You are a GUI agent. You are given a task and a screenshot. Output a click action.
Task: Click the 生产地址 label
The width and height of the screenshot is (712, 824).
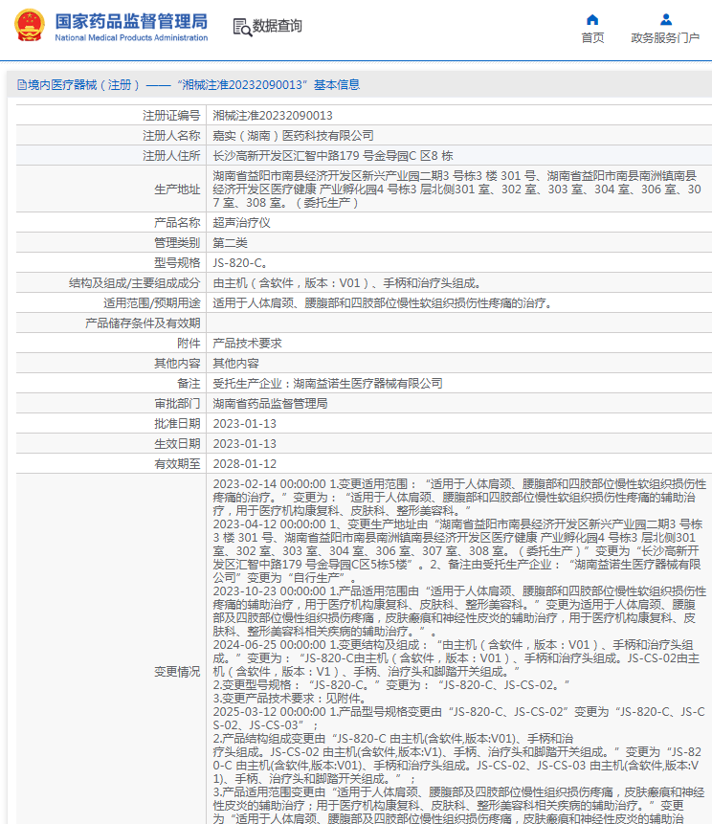177,189
